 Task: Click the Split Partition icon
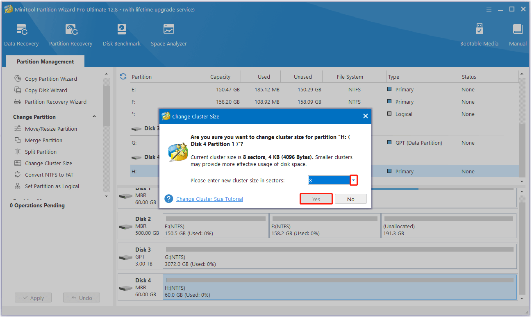click(18, 152)
